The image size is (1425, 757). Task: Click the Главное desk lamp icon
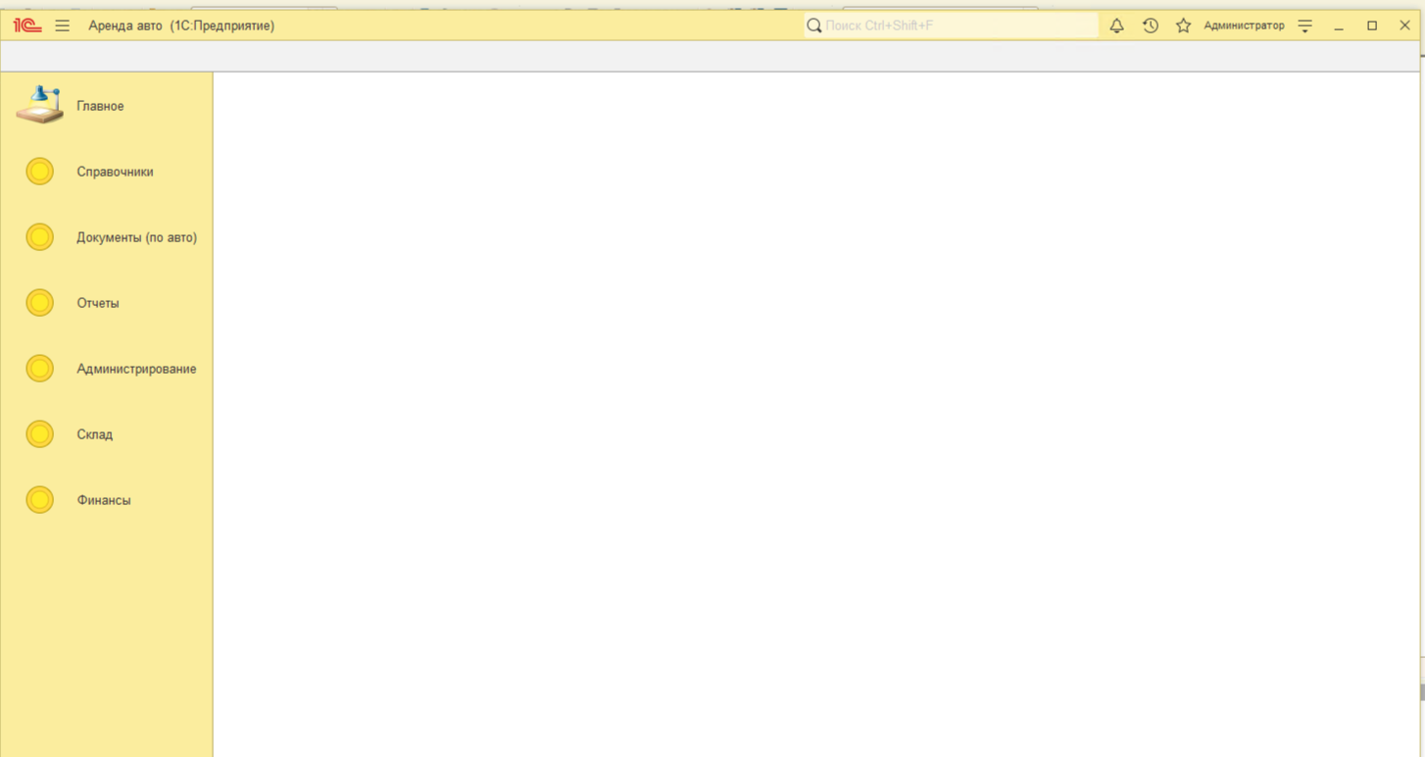pyautogui.click(x=39, y=105)
